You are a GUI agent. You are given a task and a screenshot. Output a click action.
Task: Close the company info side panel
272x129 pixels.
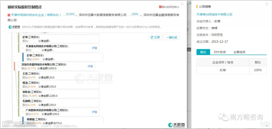pyautogui.click(x=267, y=4)
